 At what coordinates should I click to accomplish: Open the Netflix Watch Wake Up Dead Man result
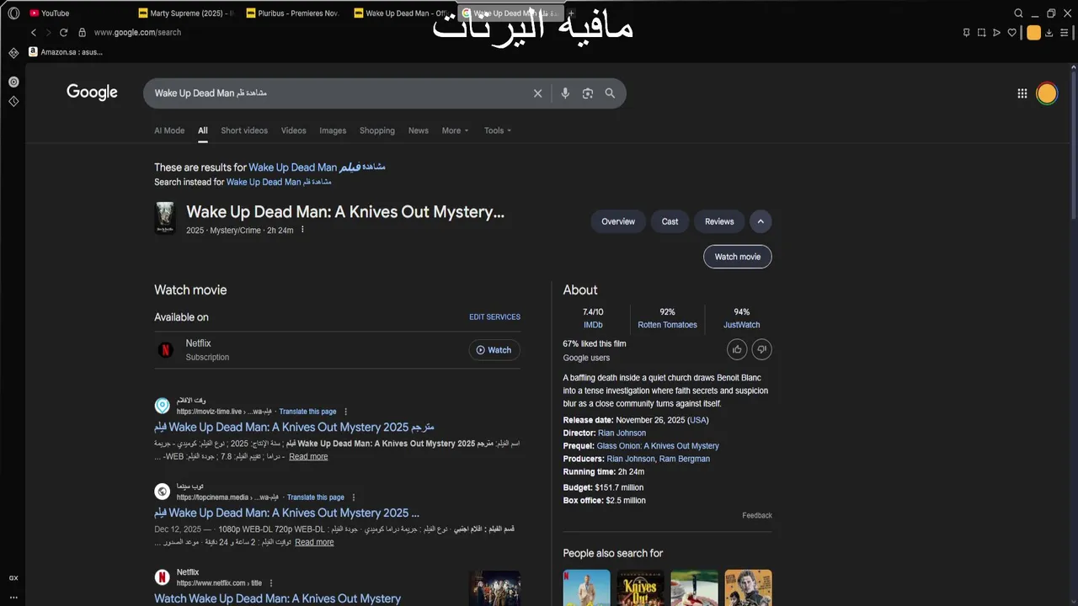pyautogui.click(x=277, y=598)
